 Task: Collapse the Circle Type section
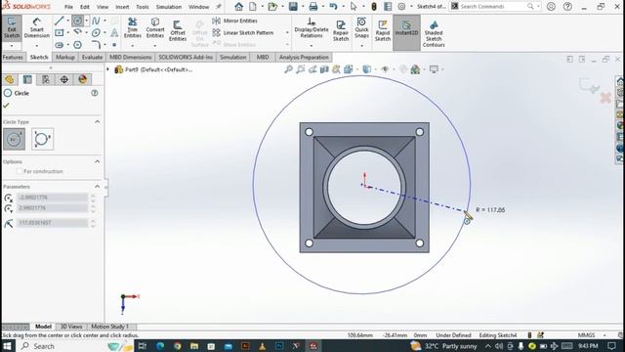(x=98, y=121)
